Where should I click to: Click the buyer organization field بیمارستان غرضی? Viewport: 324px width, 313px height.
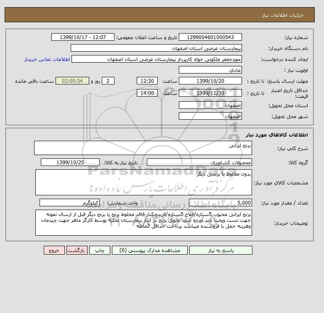(x=156, y=48)
